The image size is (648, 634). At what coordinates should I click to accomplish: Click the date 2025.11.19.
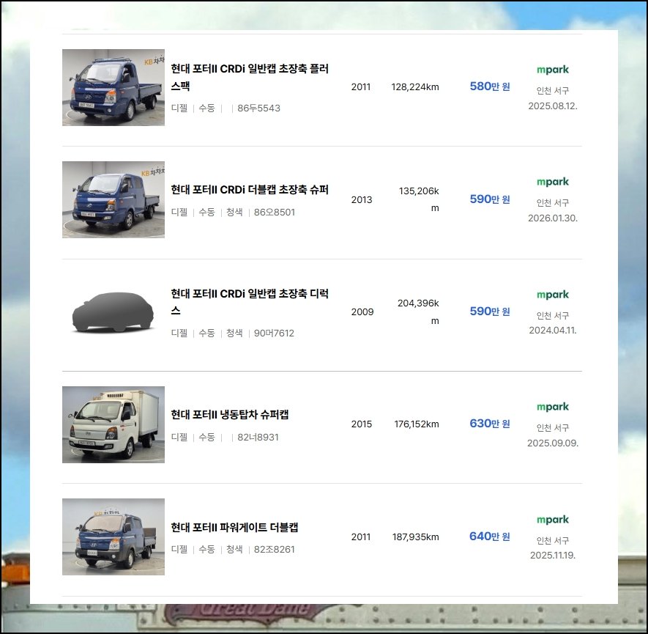[x=553, y=555]
